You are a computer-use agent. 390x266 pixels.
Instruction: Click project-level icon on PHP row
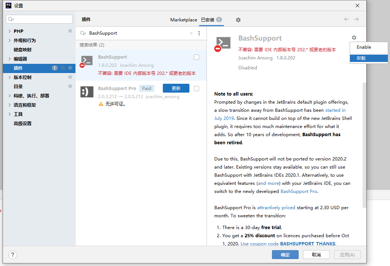[x=70, y=31]
